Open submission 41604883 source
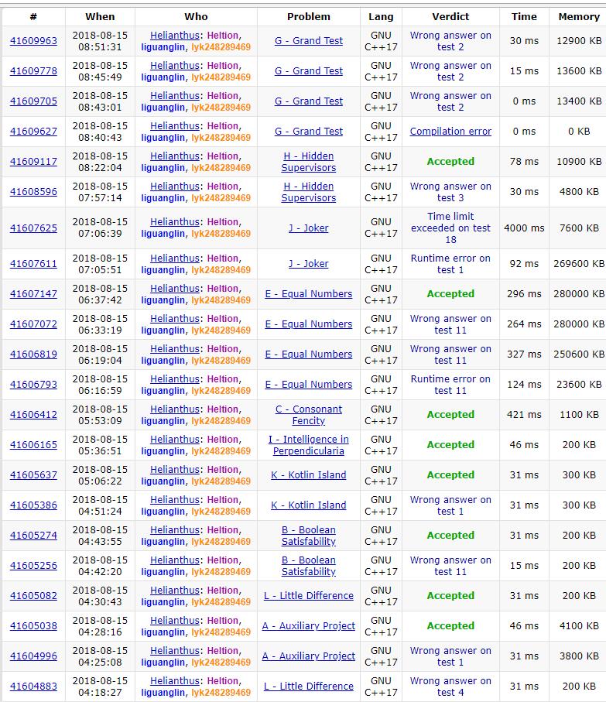This screenshot has width=606, height=702. 33,687
